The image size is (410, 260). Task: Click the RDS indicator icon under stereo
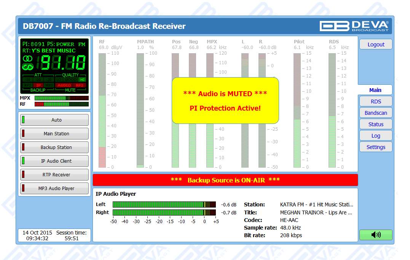click(28, 67)
